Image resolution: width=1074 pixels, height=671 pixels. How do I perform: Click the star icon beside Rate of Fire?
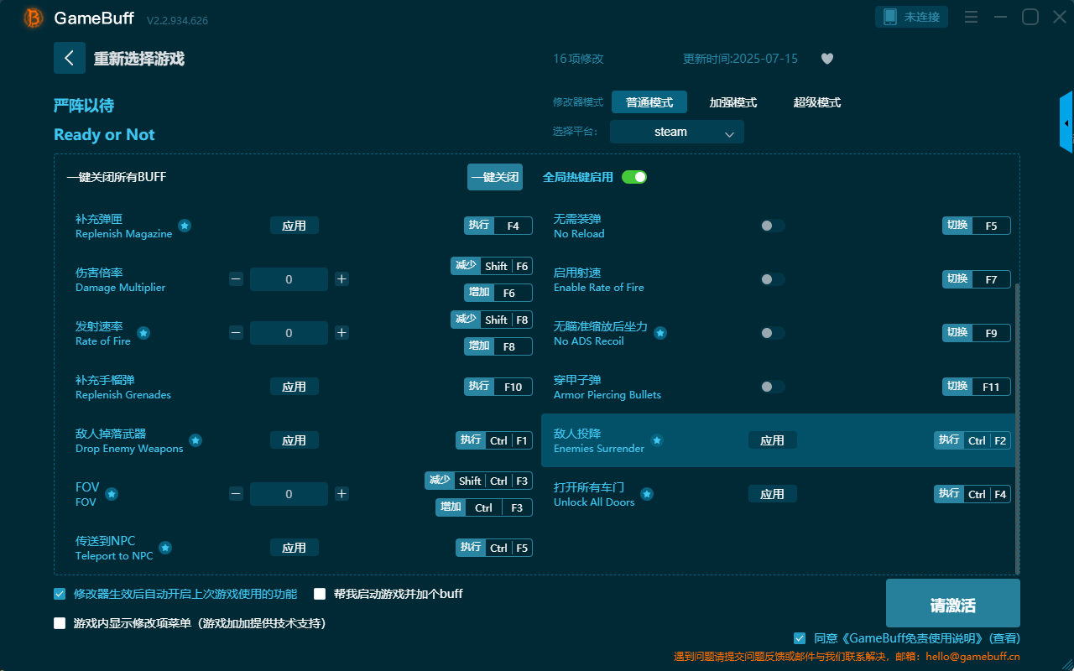(x=143, y=333)
